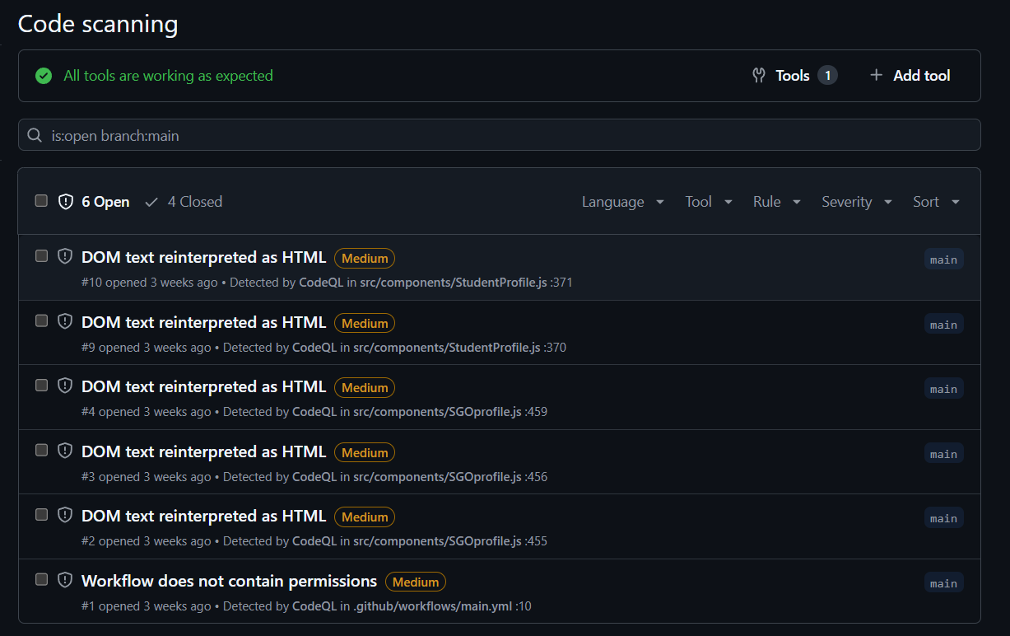Screen dimensions: 1010x636
Task: Click the main branch label on alert #10
Action: click(943, 260)
